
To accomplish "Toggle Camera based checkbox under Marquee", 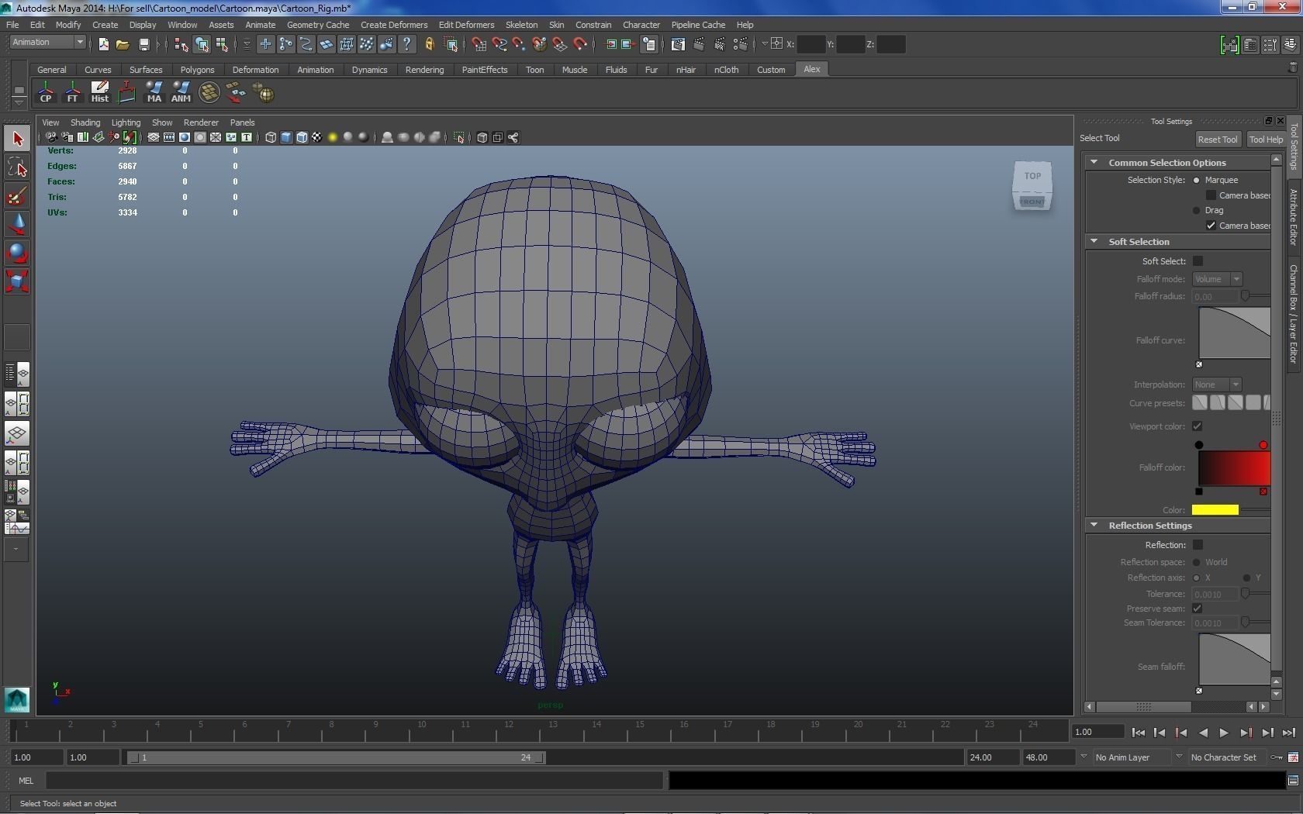I will [1211, 195].
